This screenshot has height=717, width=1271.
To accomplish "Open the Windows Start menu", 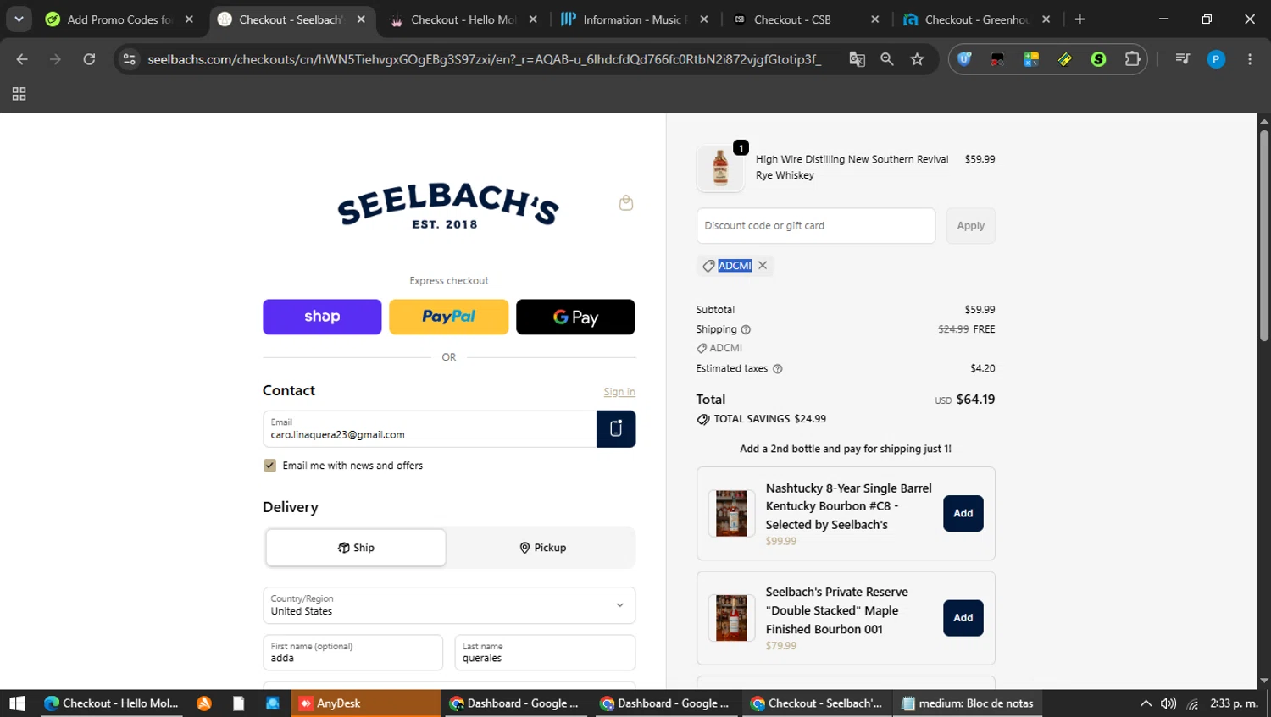I will tap(17, 703).
